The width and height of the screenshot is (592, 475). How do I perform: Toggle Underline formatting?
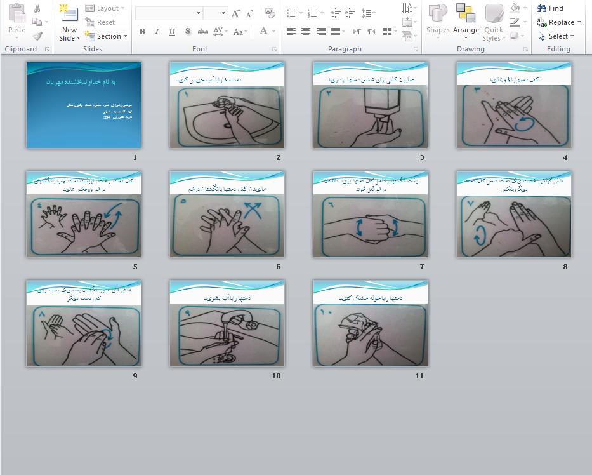pos(173,32)
